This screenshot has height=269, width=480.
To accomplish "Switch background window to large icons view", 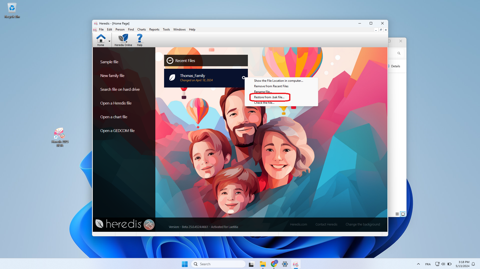I will (x=403, y=214).
